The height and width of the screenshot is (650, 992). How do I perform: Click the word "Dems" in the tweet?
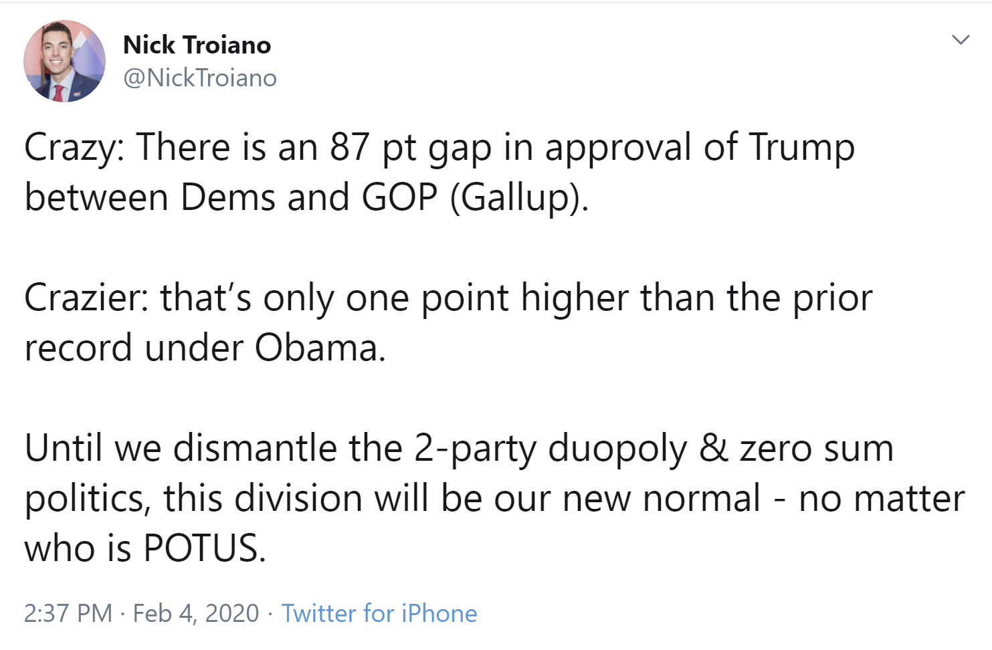[x=227, y=198]
